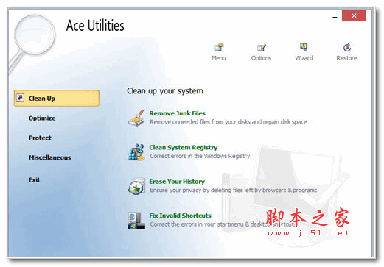Click the Restore label text
This screenshot has width=384, height=267.
[x=346, y=58]
